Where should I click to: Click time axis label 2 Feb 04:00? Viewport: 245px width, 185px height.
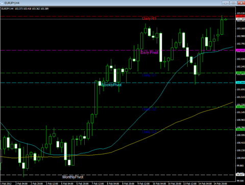21,183
